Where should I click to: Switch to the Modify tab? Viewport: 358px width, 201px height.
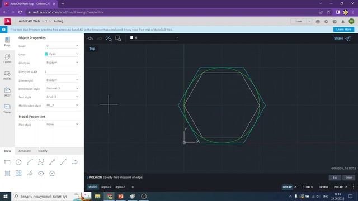(x=43, y=151)
